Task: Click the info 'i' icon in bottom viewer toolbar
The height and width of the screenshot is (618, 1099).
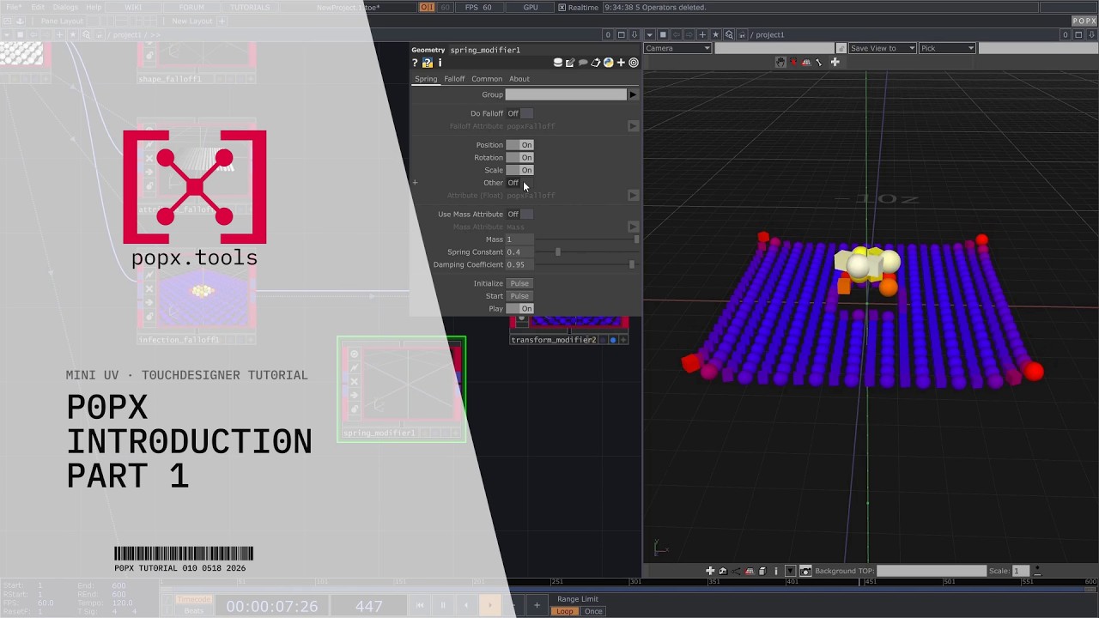Action: 776,571
